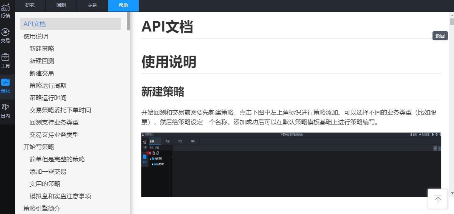
Task: Open the 行情 market quotes sidebar icon
Action: coord(5,11)
